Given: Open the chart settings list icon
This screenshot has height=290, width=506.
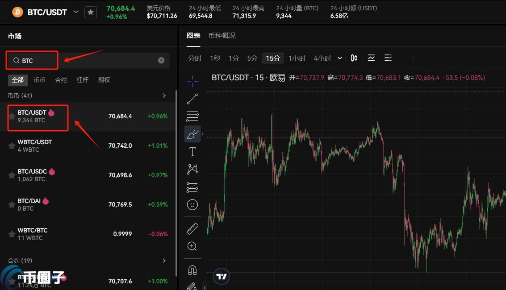Looking at the screenshot, I should [388, 58].
